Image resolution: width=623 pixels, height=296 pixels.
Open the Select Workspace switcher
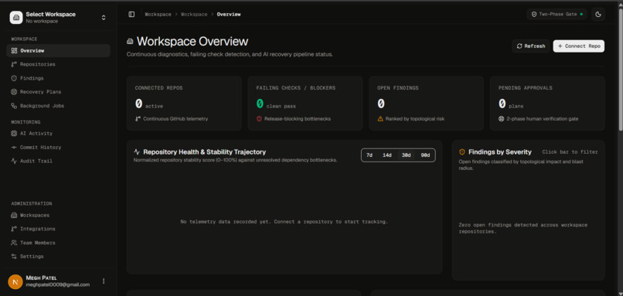point(59,18)
